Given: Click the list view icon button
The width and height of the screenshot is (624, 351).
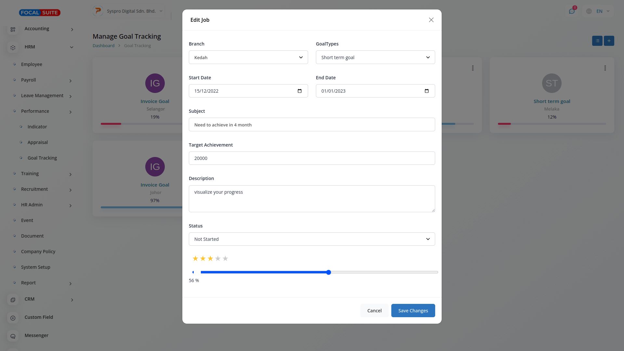Looking at the screenshot, I should [x=597, y=41].
